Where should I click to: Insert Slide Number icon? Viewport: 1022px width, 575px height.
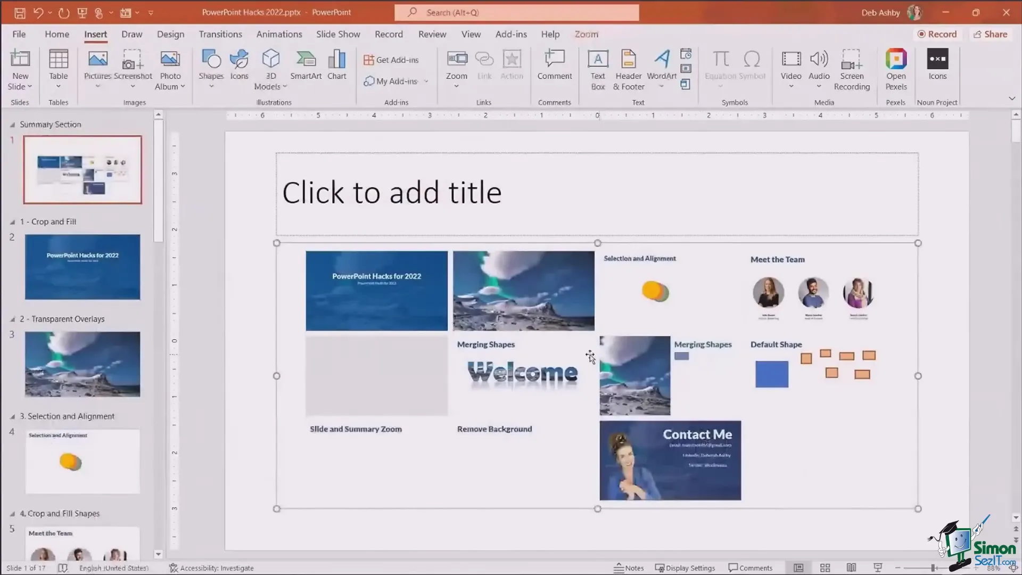[x=686, y=69]
